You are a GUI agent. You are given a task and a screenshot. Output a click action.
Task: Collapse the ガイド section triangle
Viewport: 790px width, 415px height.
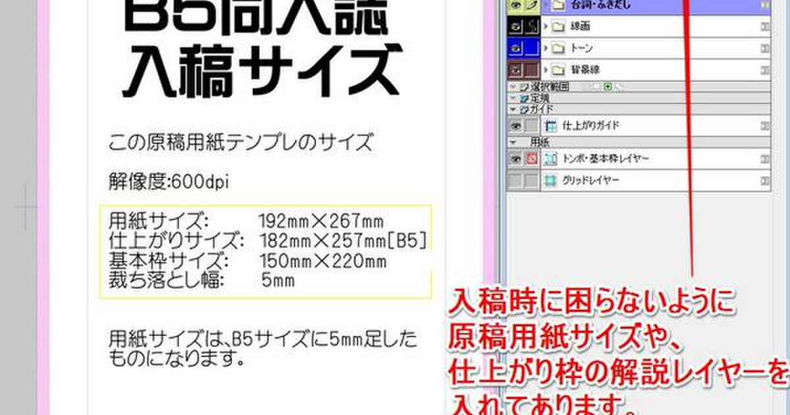(x=513, y=108)
